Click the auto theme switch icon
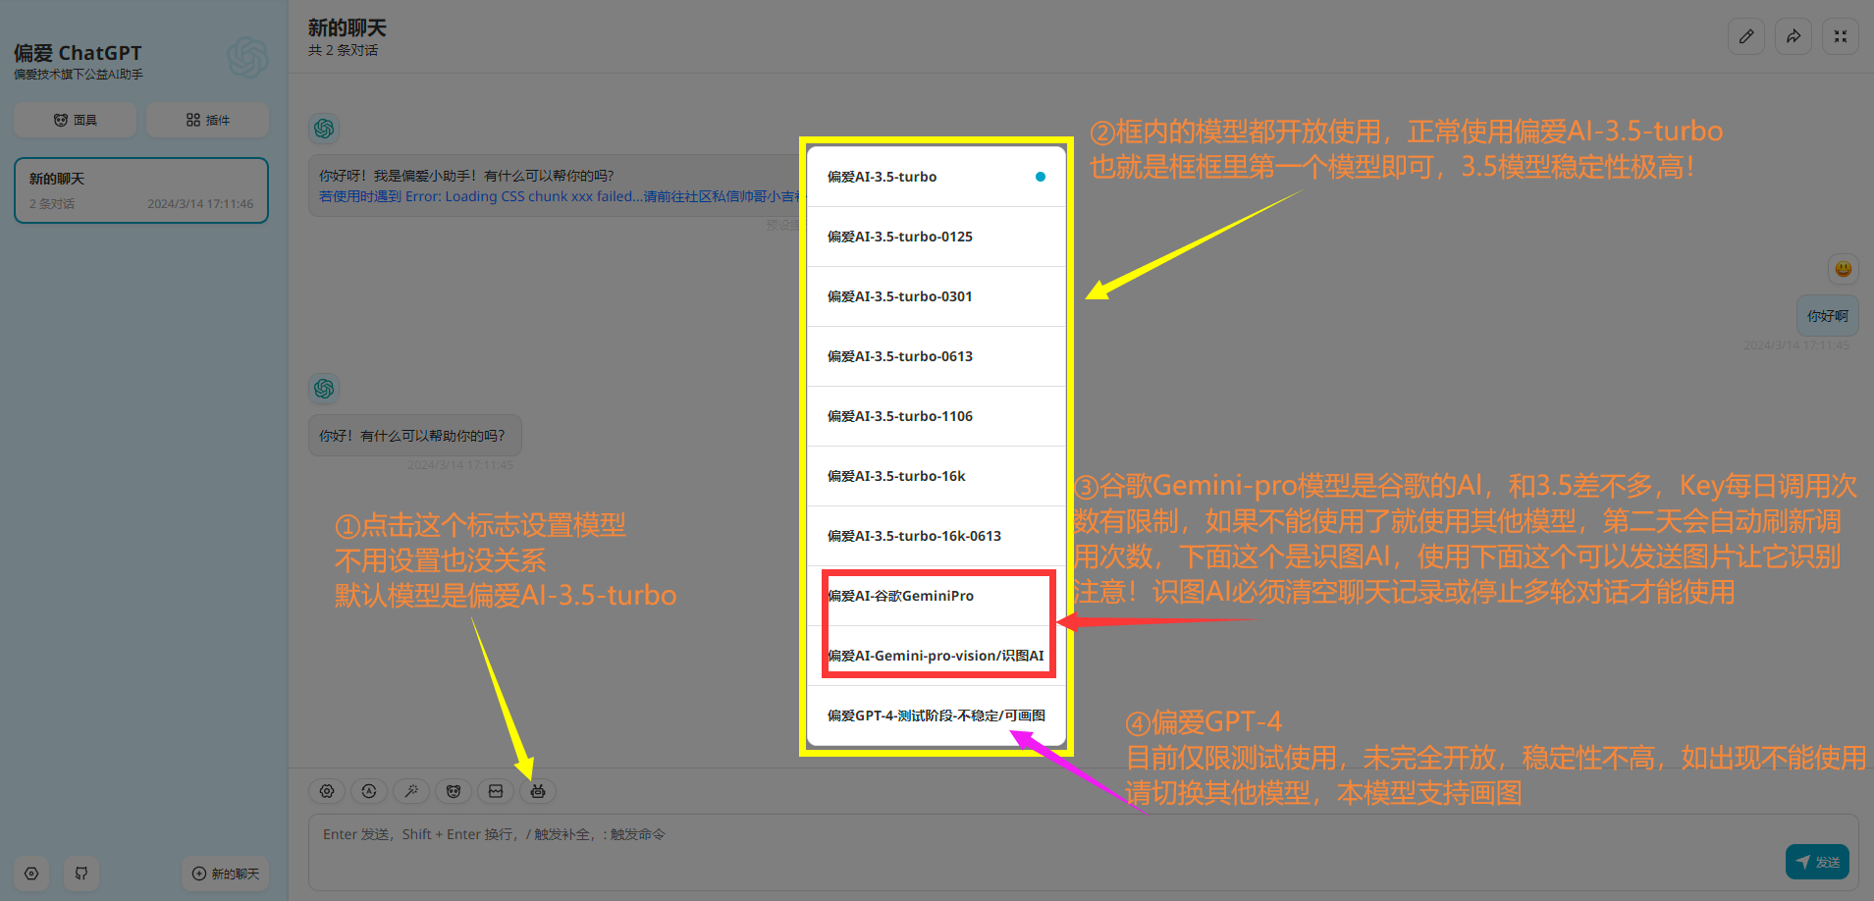This screenshot has height=901, width=1874. click(369, 791)
